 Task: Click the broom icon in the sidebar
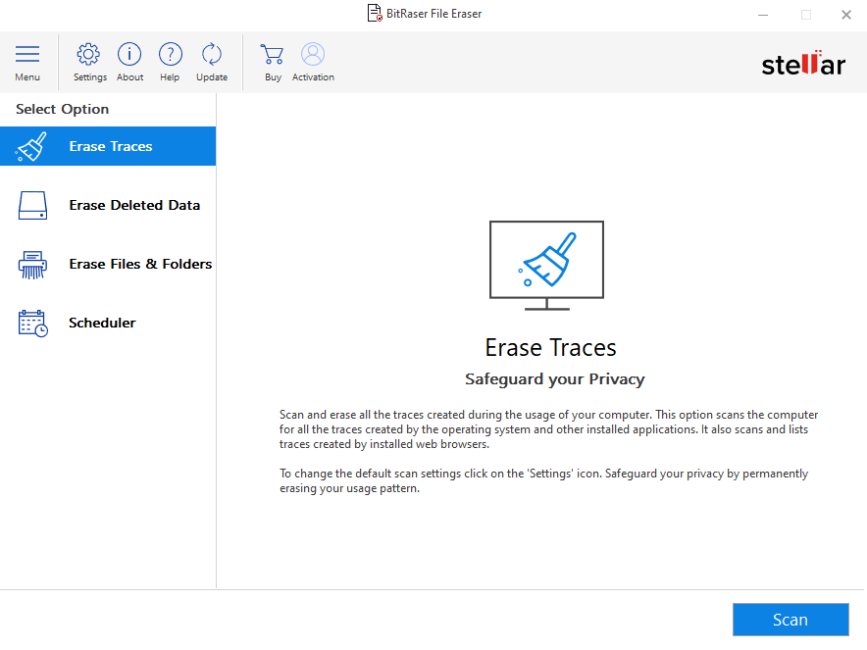[x=31, y=146]
